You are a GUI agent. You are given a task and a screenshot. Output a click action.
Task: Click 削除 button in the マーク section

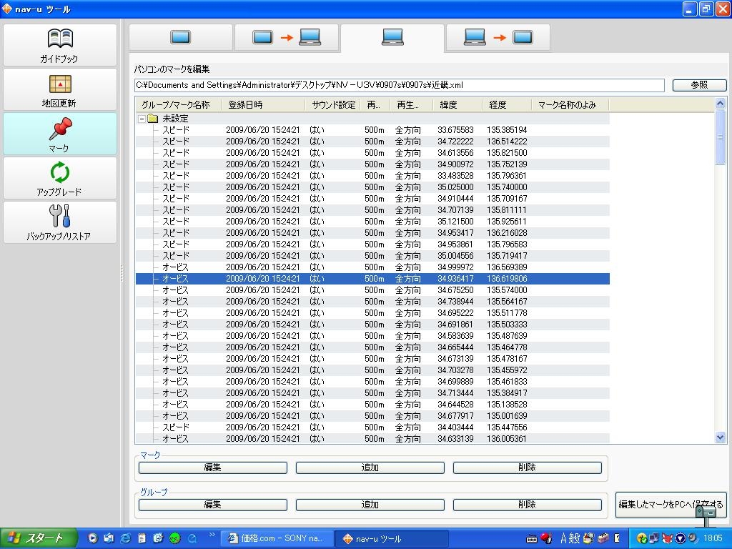pos(527,468)
